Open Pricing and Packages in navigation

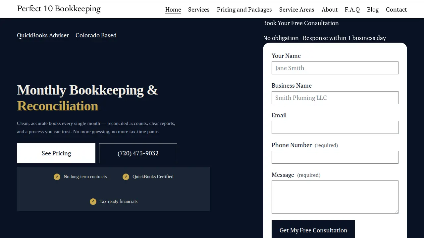[244, 10]
